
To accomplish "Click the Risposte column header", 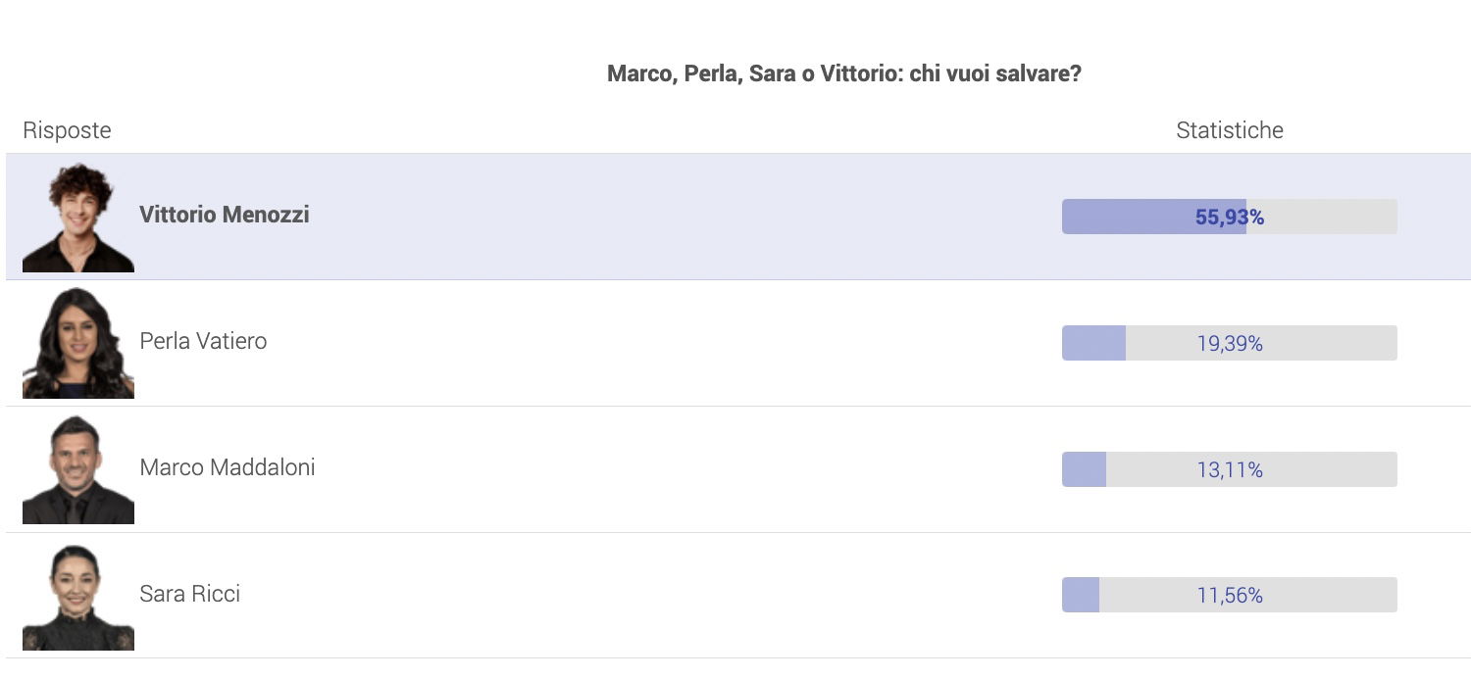I will coord(67,130).
